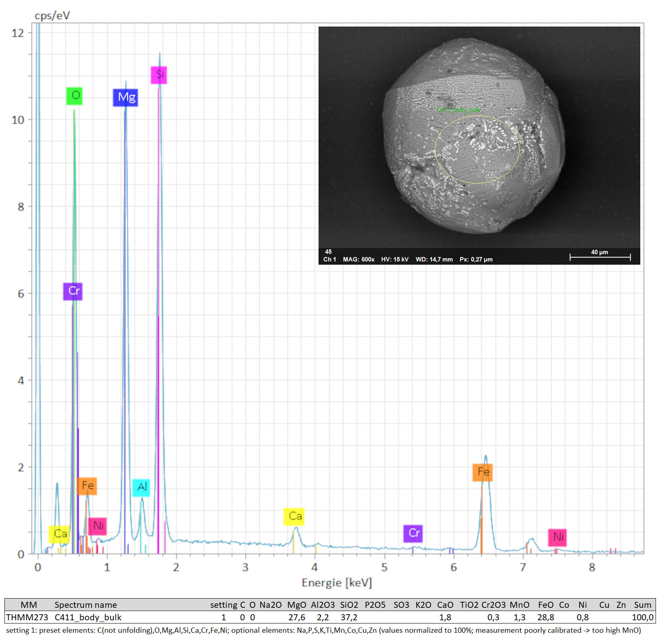Click the Energie [keV] axis title
The image size is (662, 642).
pyautogui.click(x=337, y=583)
